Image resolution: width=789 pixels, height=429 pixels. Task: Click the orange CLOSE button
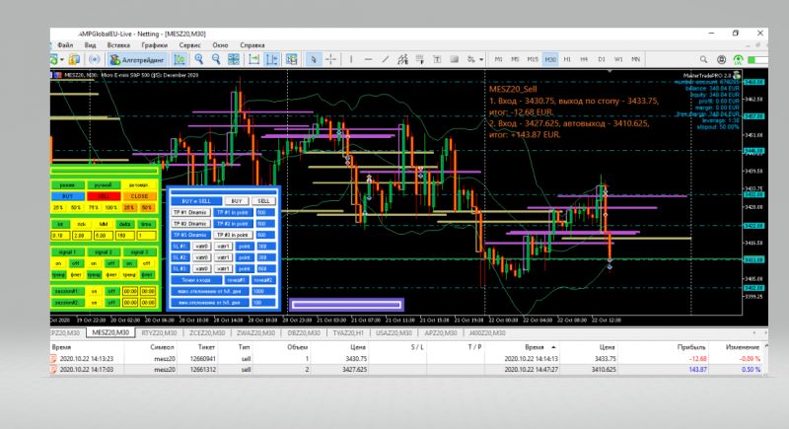pos(139,196)
